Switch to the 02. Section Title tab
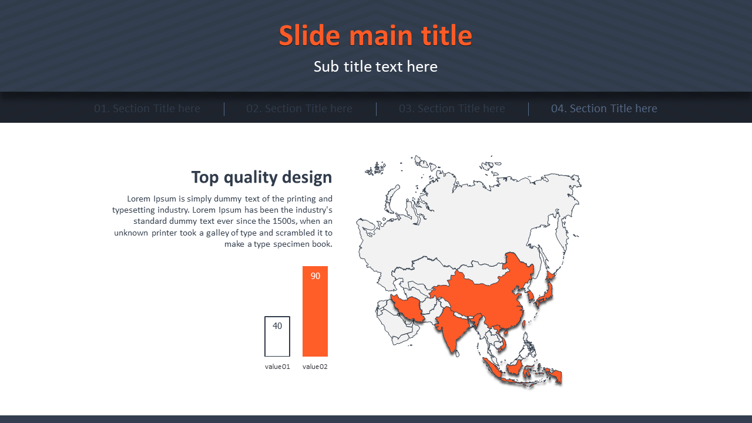 click(x=299, y=109)
